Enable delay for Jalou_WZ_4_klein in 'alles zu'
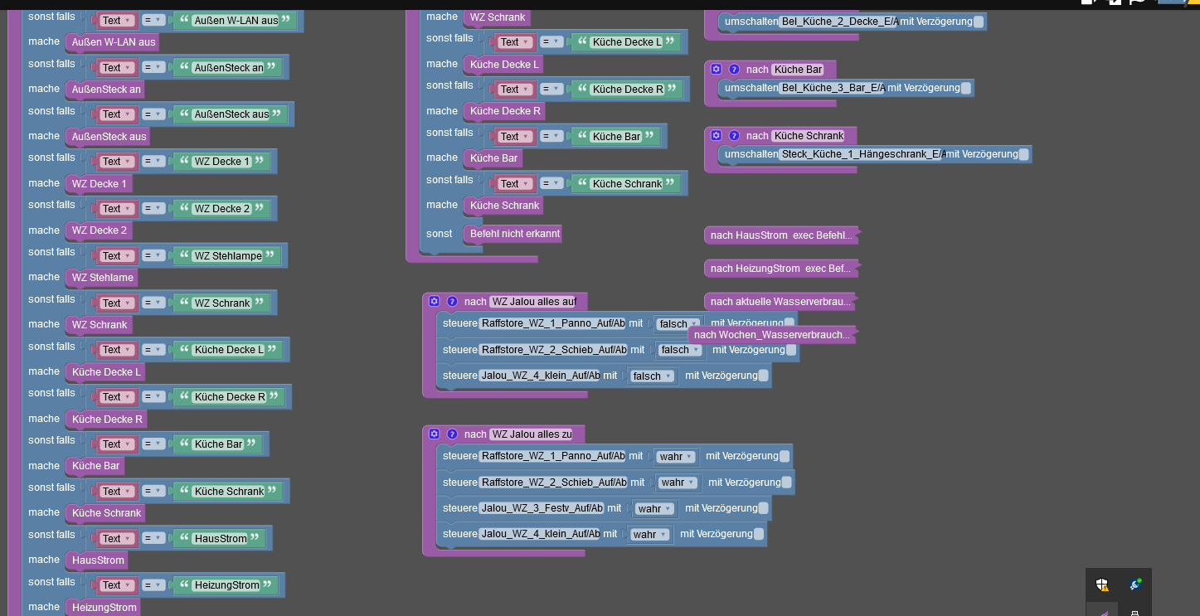This screenshot has width=1200, height=616. (x=758, y=534)
